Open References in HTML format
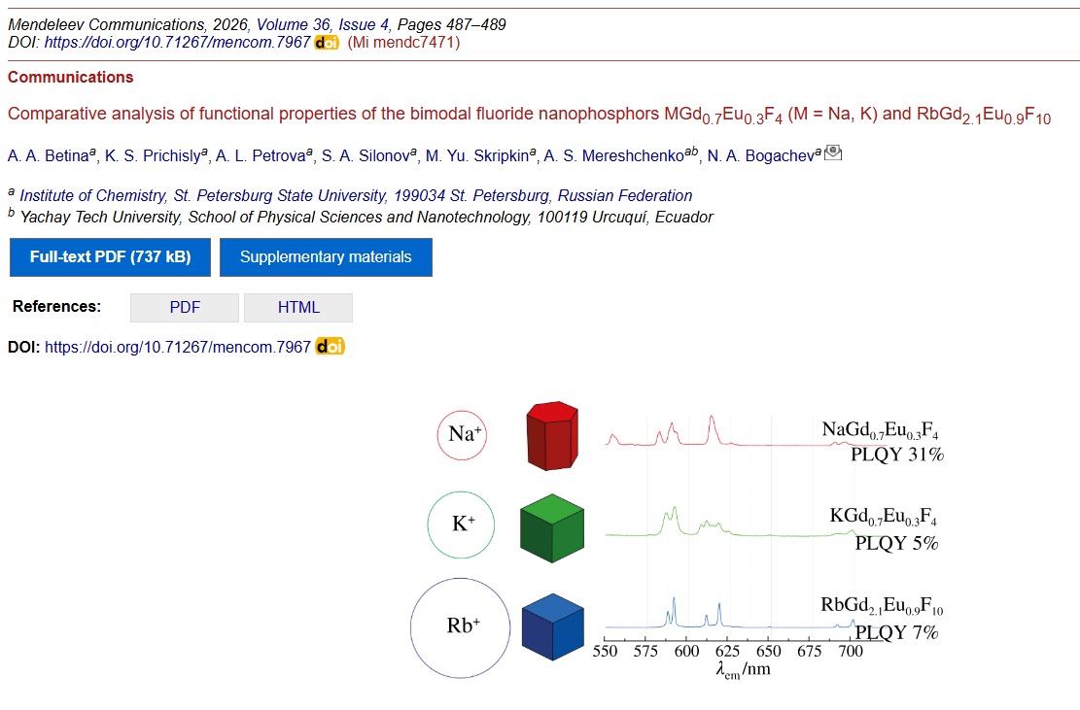 click(298, 308)
